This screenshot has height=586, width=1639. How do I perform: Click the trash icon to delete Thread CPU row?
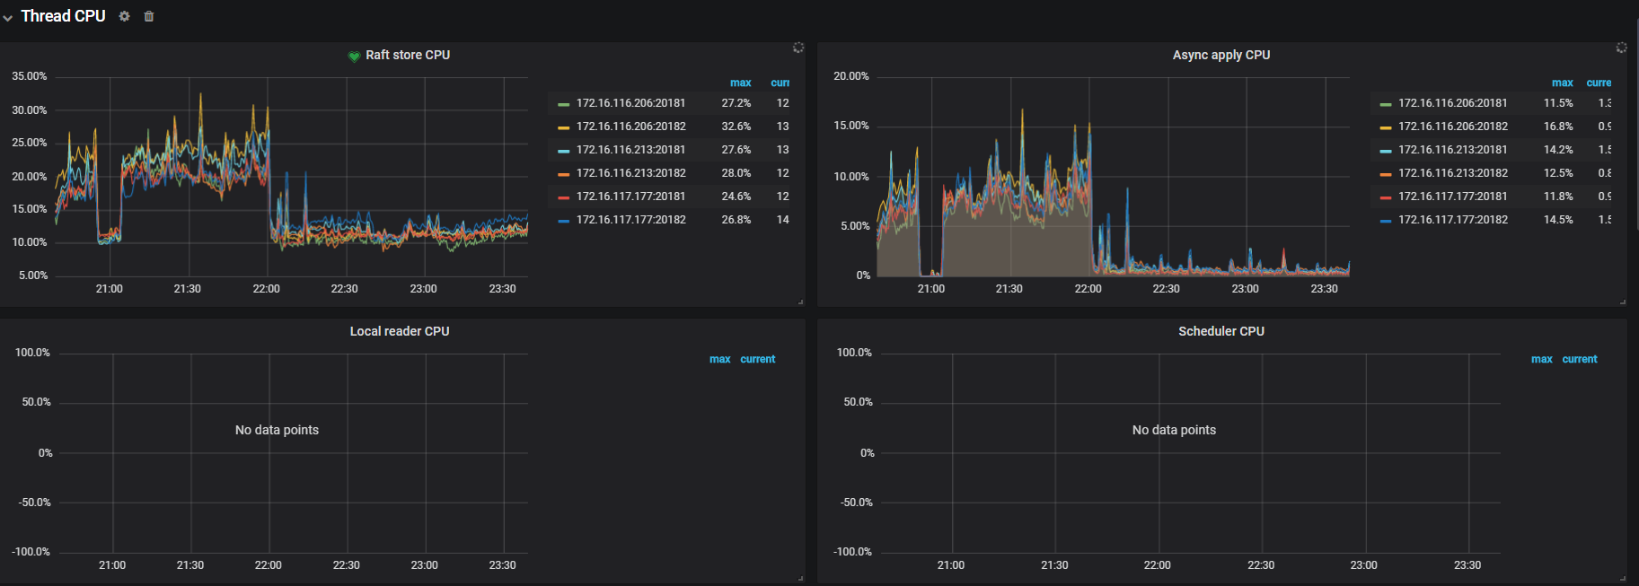coord(149,16)
